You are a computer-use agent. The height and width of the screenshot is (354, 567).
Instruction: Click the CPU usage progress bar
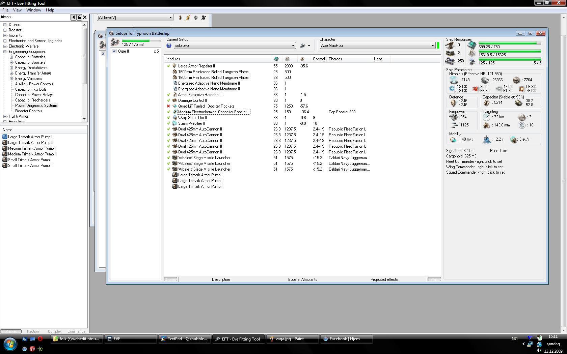(510, 43)
